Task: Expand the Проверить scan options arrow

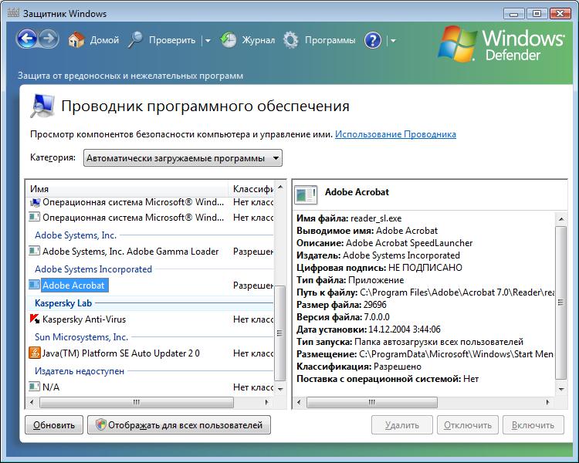Action: click(208, 41)
